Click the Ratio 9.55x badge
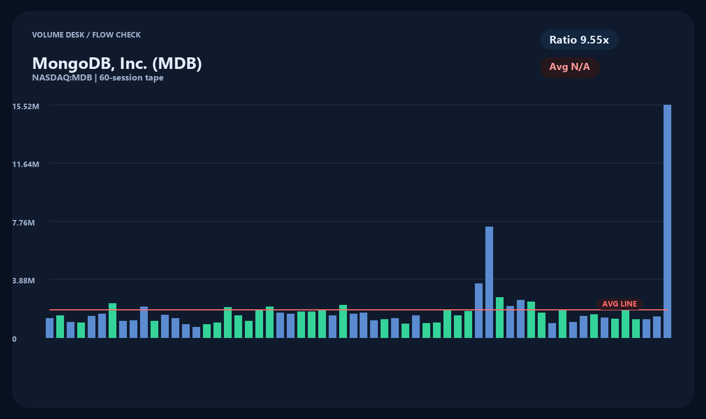 pyautogui.click(x=579, y=40)
